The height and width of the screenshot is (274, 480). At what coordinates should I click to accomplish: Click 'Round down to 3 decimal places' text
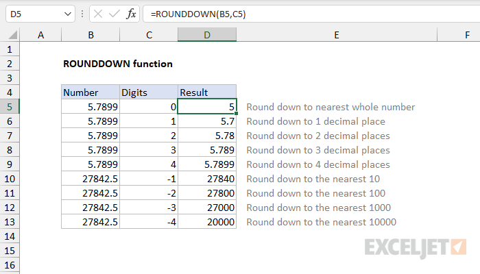point(318,150)
